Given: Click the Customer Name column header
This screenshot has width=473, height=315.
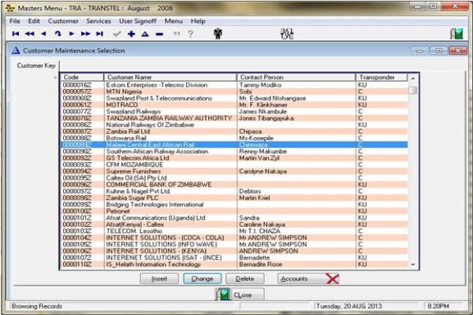Looking at the screenshot, I should (x=170, y=77).
